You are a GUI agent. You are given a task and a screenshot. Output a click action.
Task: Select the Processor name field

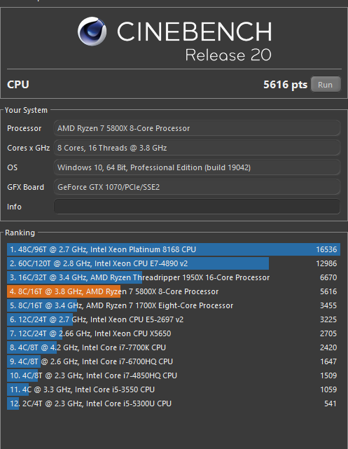tap(197, 128)
